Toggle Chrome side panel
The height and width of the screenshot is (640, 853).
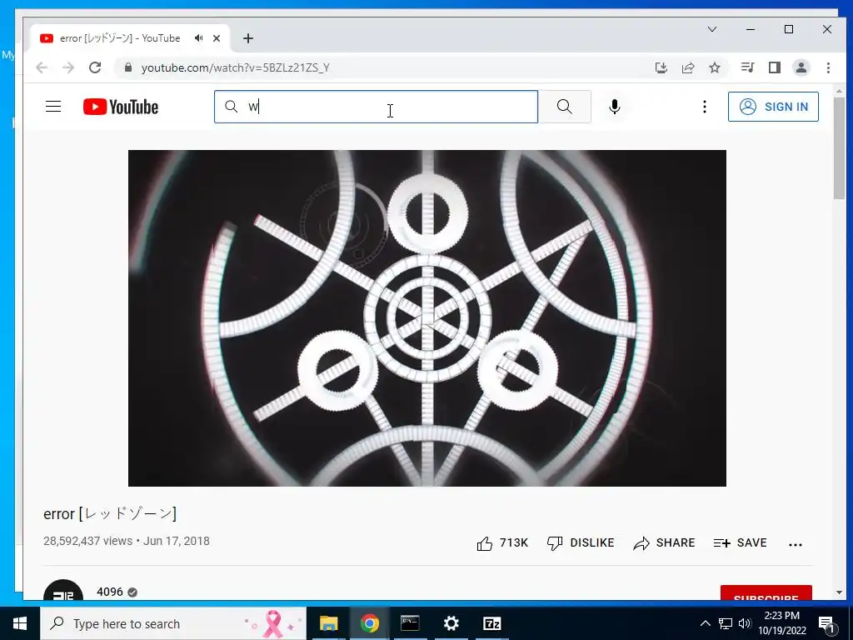point(774,67)
